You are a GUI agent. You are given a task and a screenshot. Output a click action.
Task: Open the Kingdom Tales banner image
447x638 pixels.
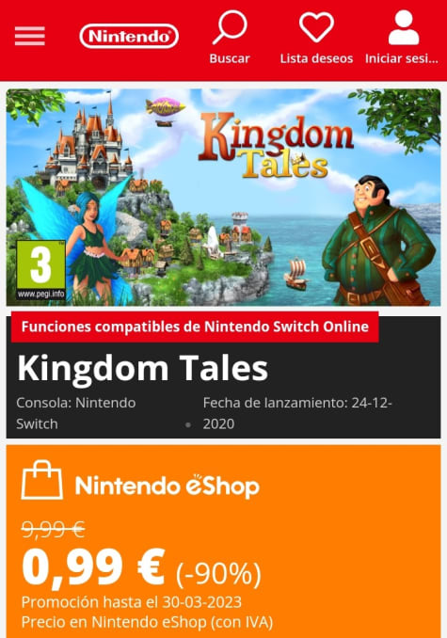point(223,198)
